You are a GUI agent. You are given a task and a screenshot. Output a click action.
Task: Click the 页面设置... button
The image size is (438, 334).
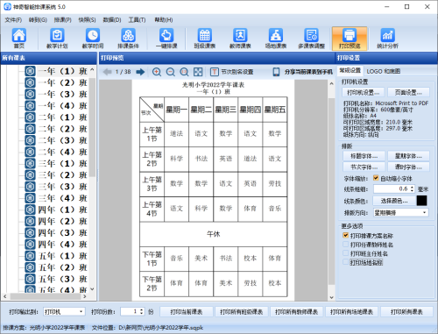(x=408, y=93)
